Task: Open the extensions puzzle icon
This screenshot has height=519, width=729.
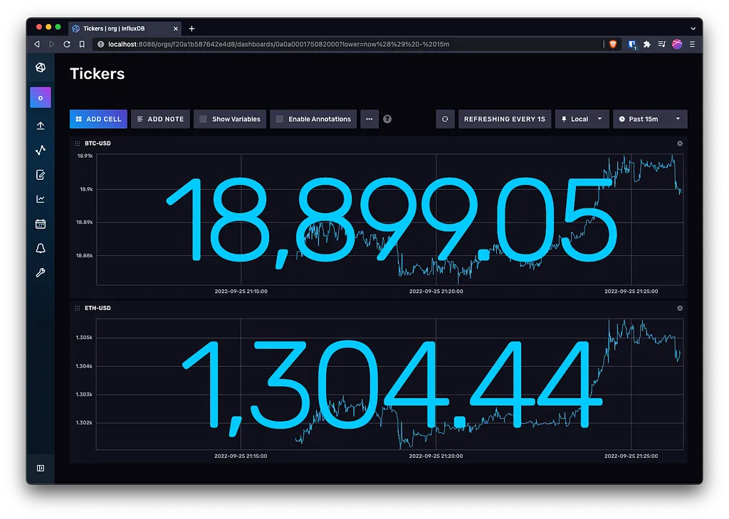Action: point(646,44)
